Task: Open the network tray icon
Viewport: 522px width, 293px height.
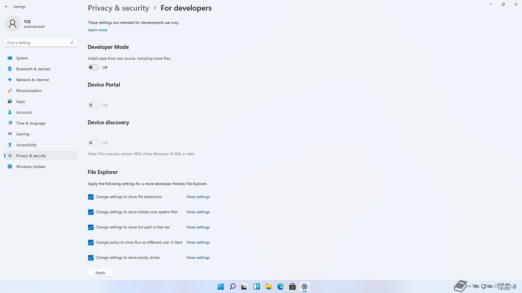Action: [483, 286]
